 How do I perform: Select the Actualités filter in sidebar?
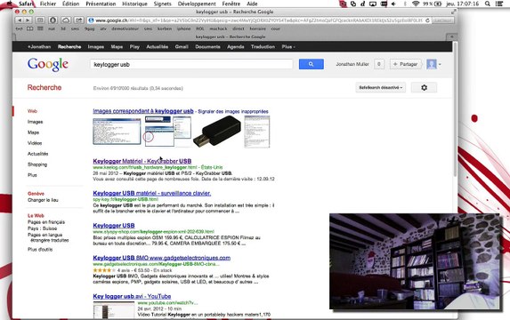pyautogui.click(x=37, y=154)
